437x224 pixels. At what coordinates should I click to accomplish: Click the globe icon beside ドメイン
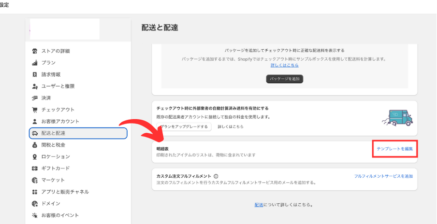pos(34,203)
